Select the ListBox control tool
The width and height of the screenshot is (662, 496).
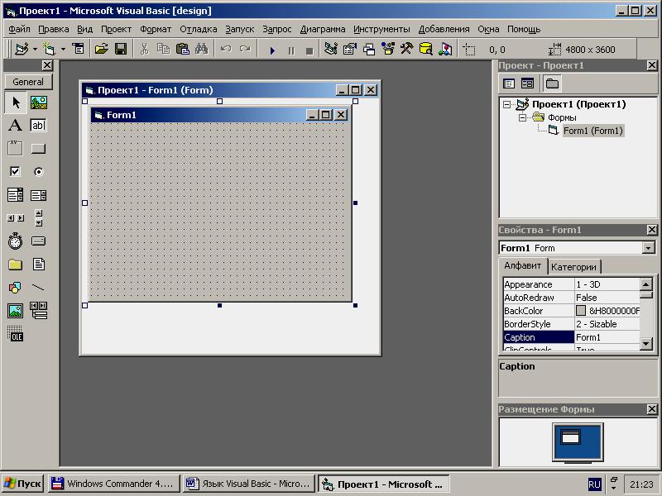coord(38,195)
